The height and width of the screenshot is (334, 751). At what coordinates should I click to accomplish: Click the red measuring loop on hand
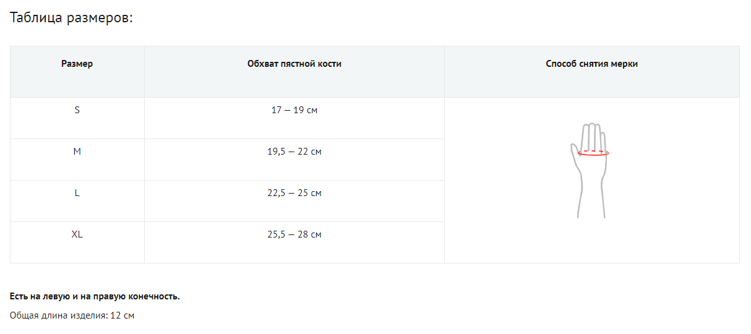[x=593, y=153]
